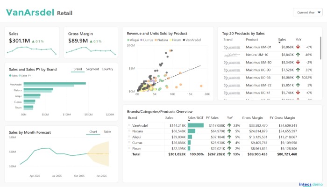Click the red YoY arrow for Maximus UM-01
This screenshot has width=327, height=187.
coord(298,47)
